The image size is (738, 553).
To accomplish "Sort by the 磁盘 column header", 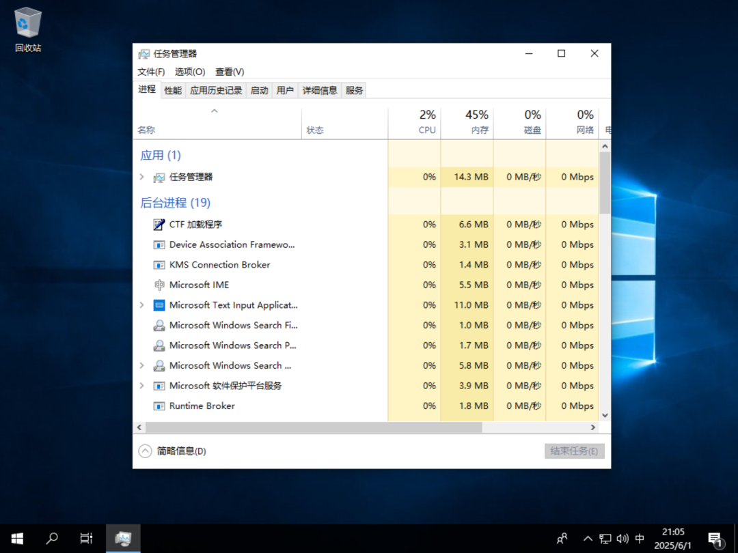I will point(519,124).
